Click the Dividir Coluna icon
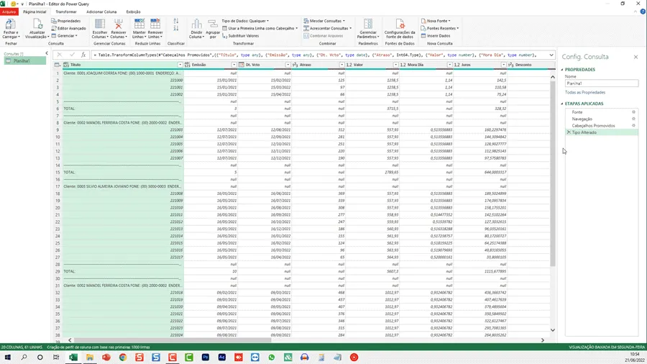Screen dimensions: 647x364 tap(196, 24)
